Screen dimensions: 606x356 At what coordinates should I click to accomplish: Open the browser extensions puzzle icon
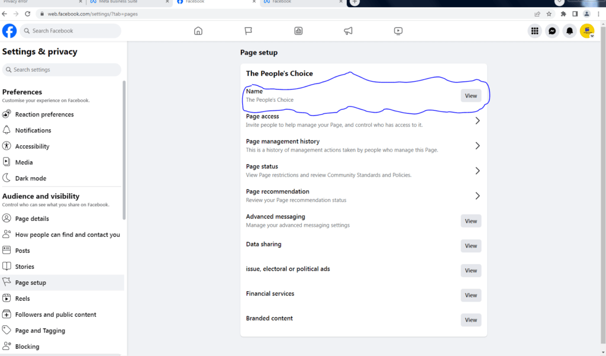tap(563, 14)
